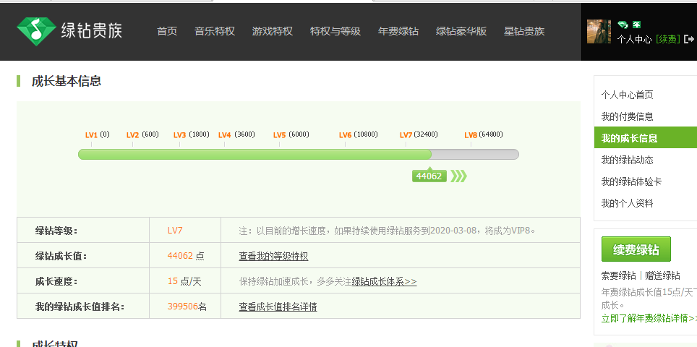Click the 成长速度： row label

click(56, 281)
